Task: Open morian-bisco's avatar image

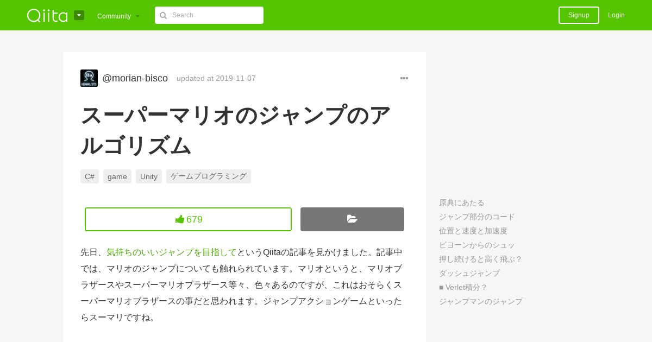Action: pyautogui.click(x=89, y=78)
